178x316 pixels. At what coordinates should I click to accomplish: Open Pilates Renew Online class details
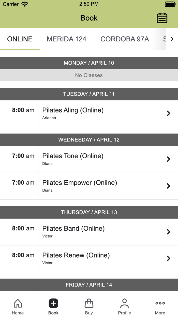coord(89,258)
